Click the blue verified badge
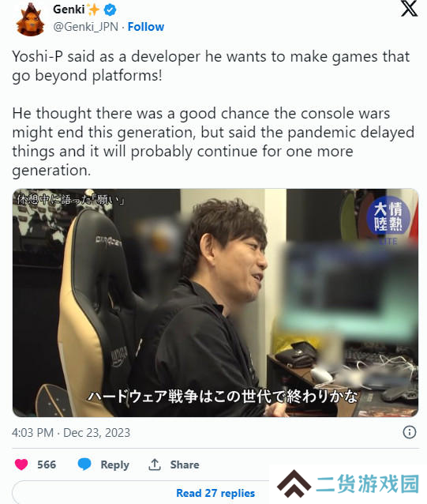This screenshot has height=504, width=427. pos(110,10)
